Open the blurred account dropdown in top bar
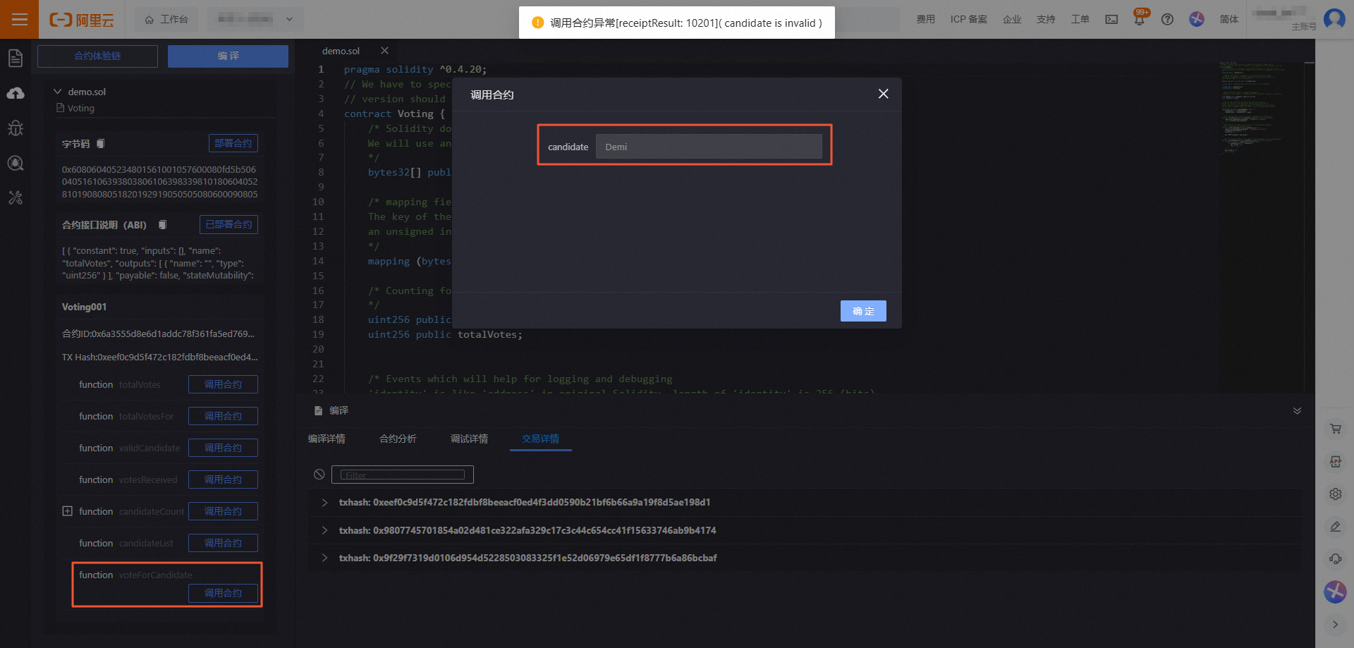 point(255,19)
